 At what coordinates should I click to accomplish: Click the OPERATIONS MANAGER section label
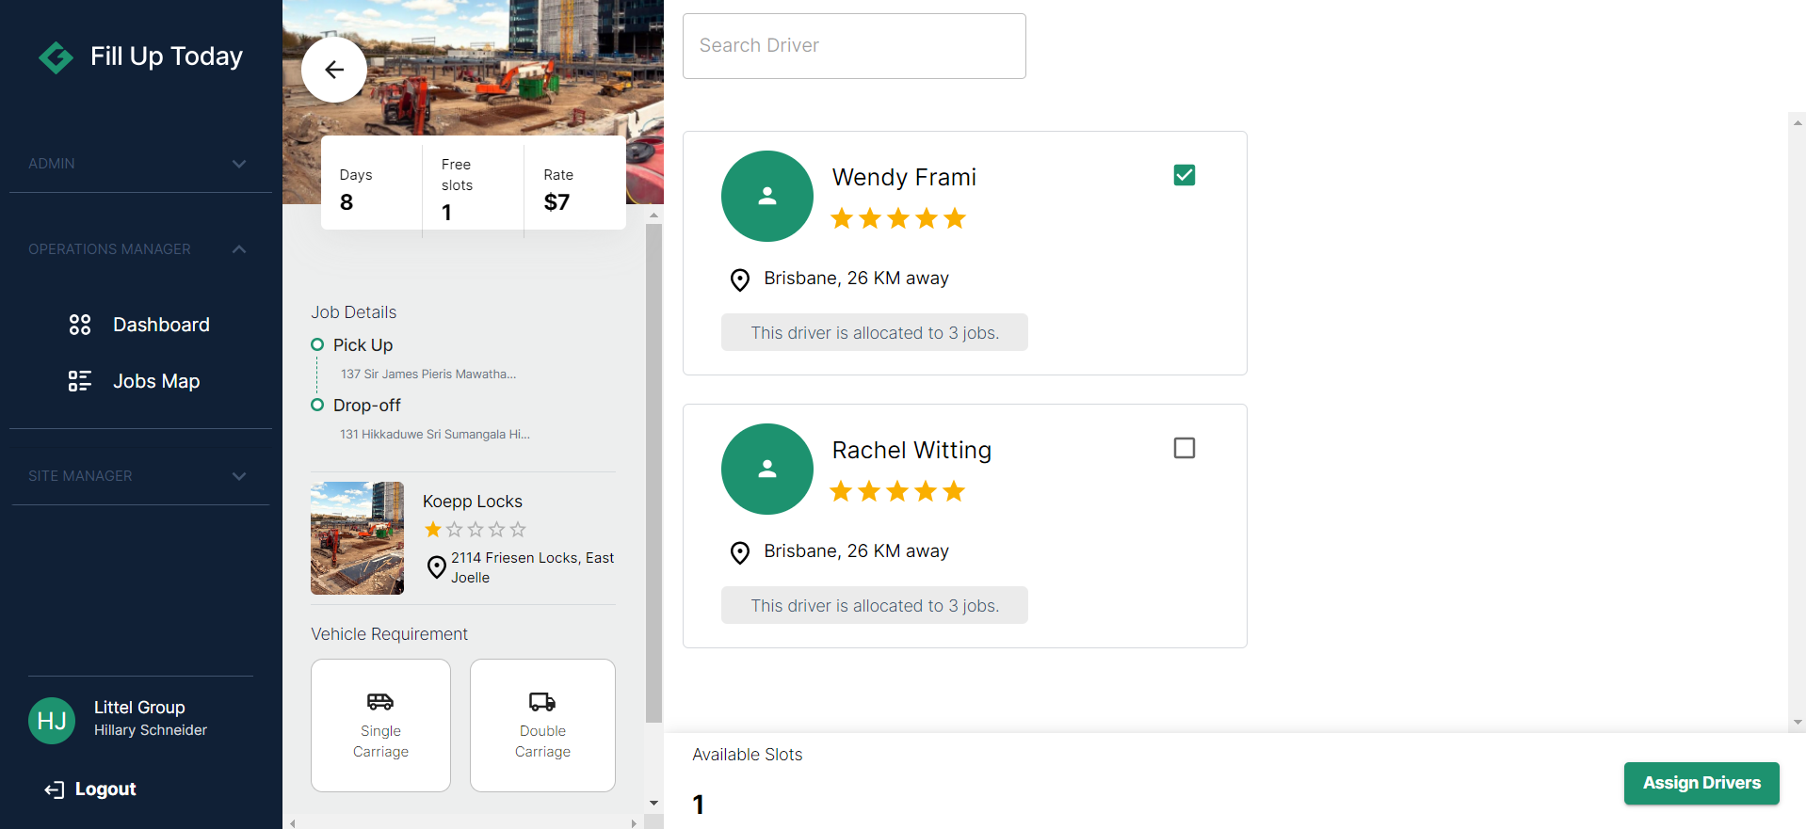point(109,249)
